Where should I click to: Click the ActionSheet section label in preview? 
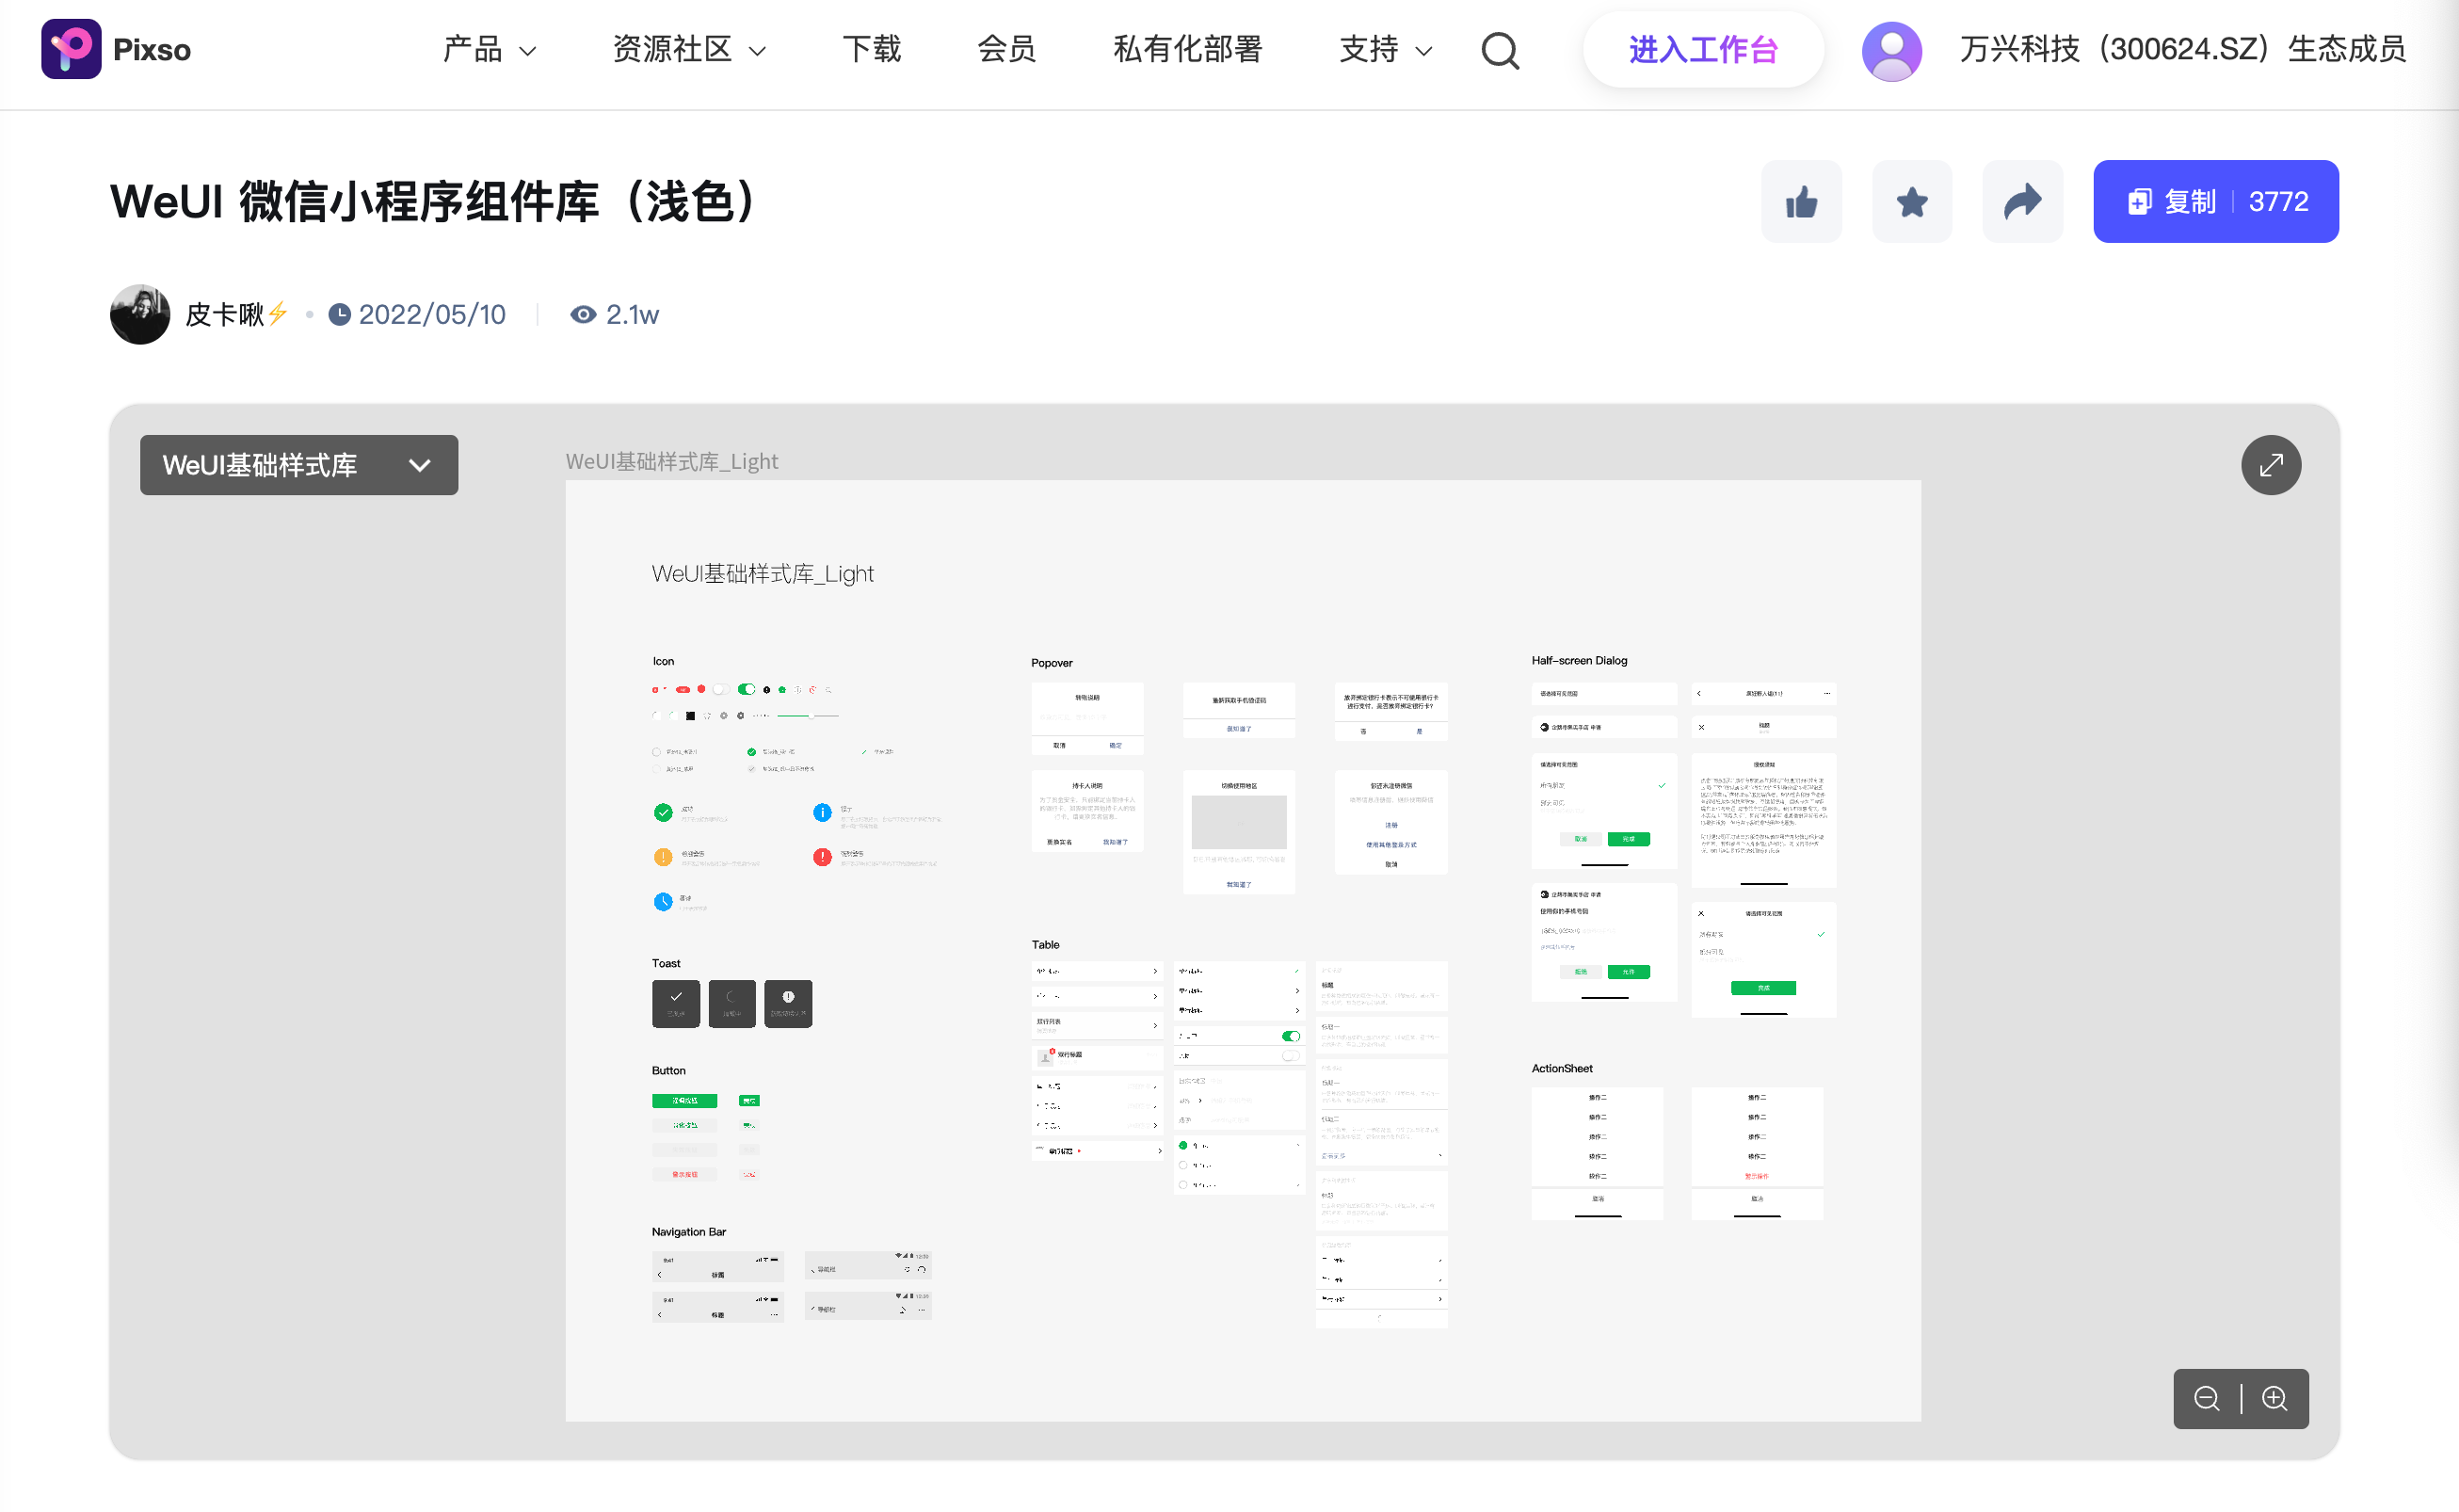coord(1562,1069)
